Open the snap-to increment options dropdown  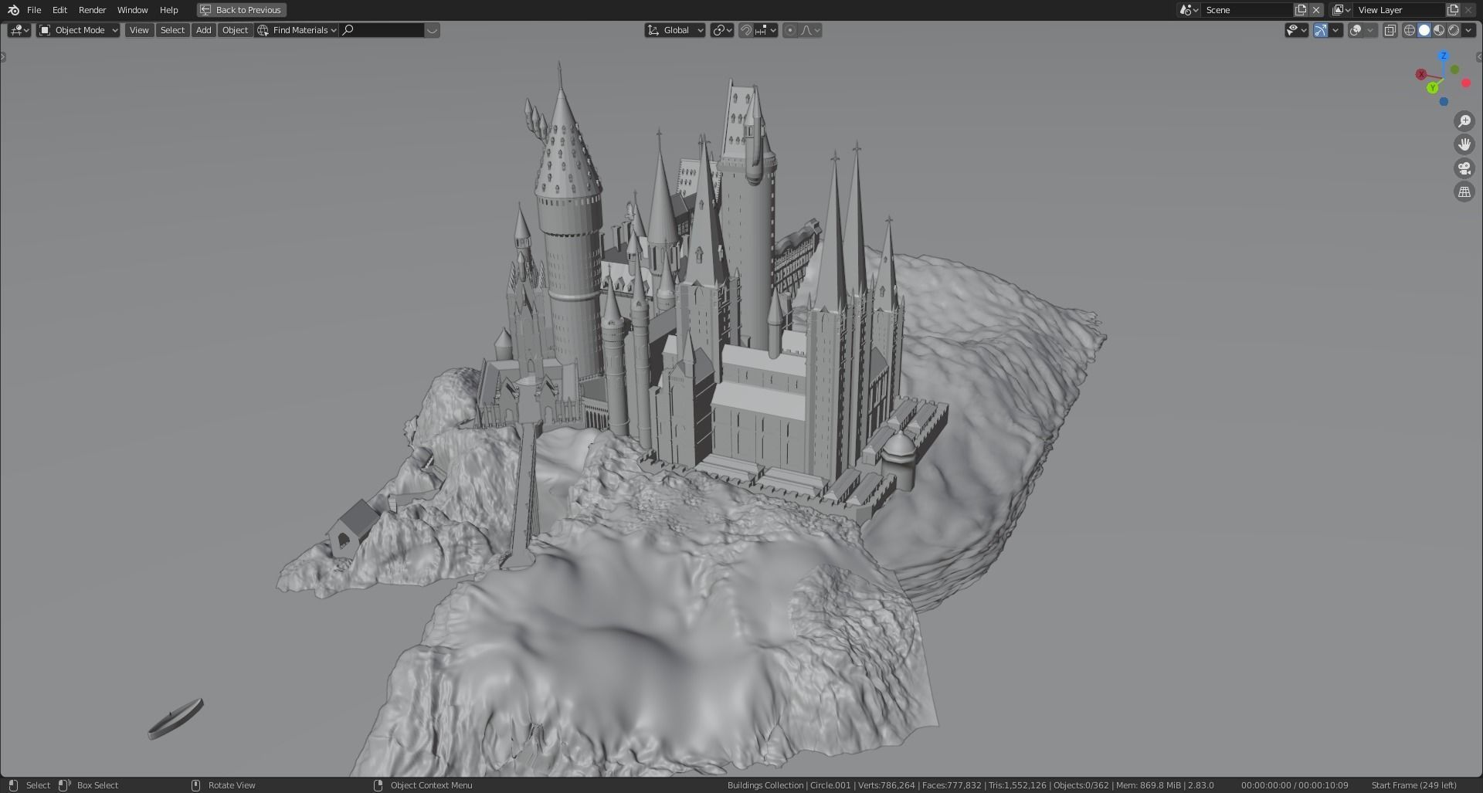[766, 30]
